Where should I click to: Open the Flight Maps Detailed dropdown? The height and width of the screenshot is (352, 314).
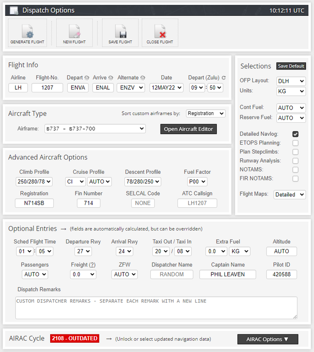289,194
